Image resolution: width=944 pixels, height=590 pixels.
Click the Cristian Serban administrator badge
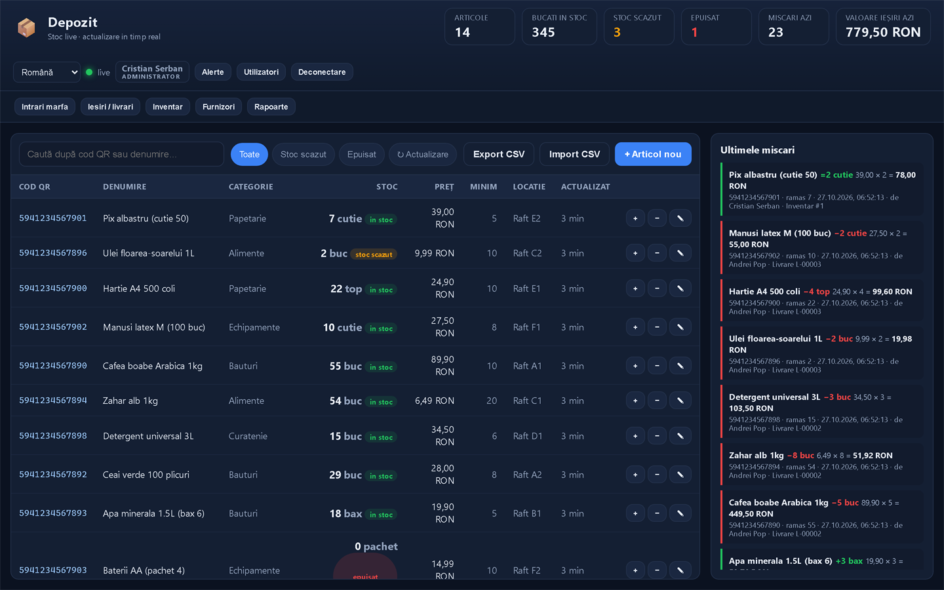click(152, 72)
